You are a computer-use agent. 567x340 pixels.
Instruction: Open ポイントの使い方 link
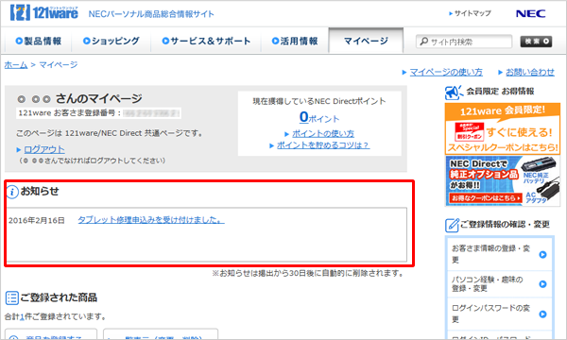click(323, 133)
